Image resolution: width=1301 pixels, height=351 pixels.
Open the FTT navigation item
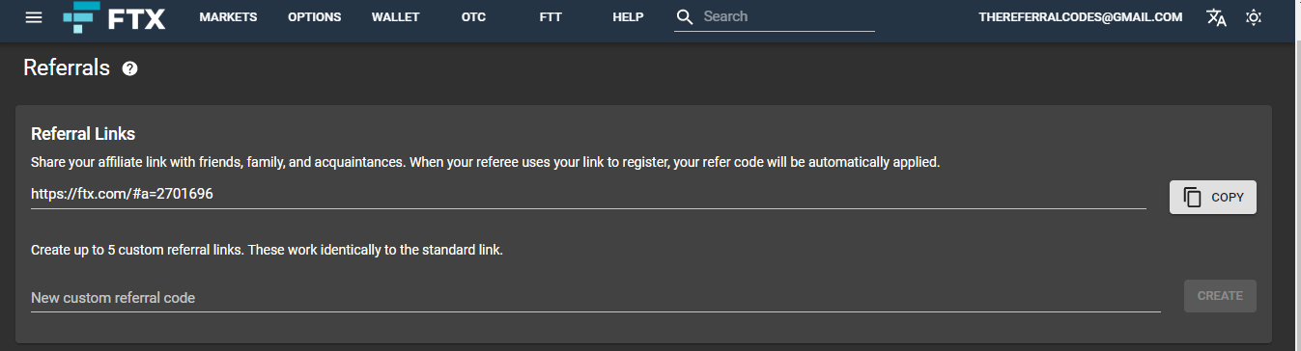click(551, 17)
